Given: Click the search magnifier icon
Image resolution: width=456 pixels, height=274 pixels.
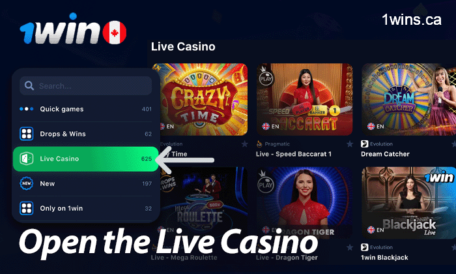Looking at the screenshot, I should click(29, 85).
